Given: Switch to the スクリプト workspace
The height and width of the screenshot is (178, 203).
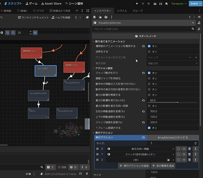Looking at the screenshot, I should coord(13,4).
